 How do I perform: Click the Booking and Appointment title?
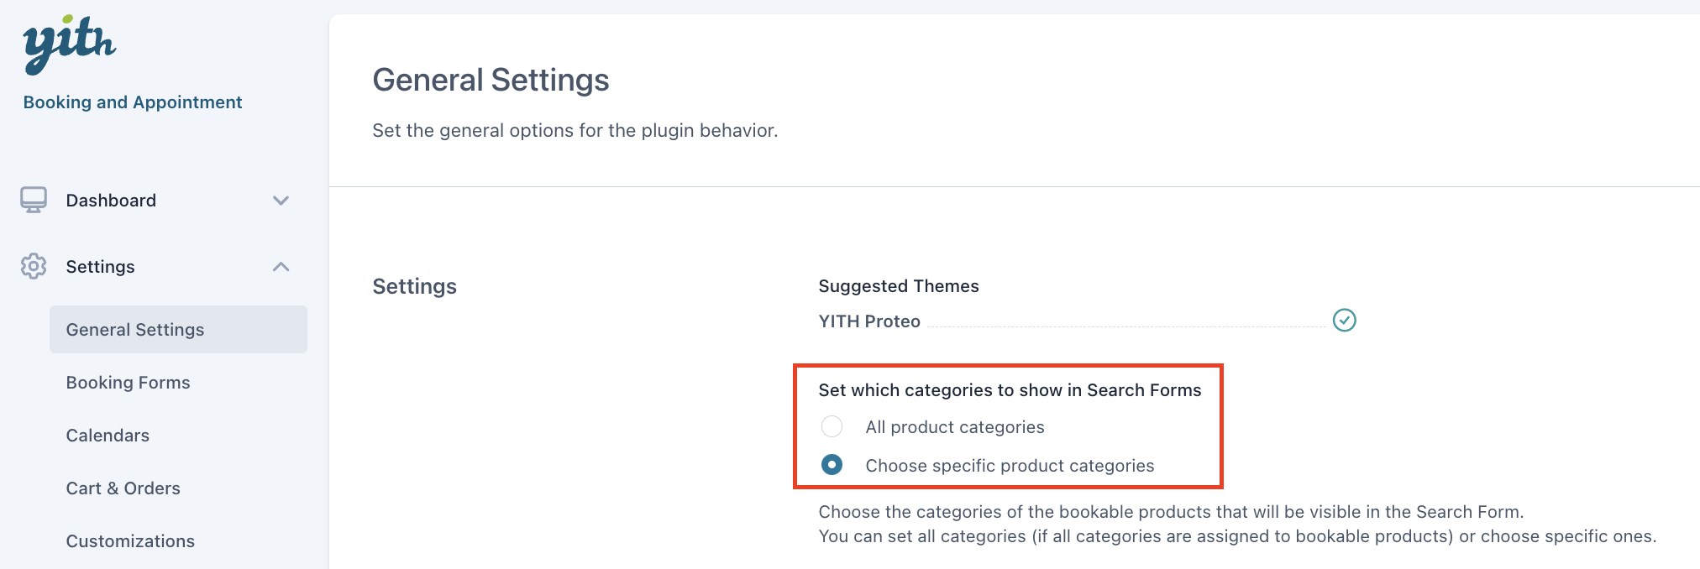[x=133, y=102]
